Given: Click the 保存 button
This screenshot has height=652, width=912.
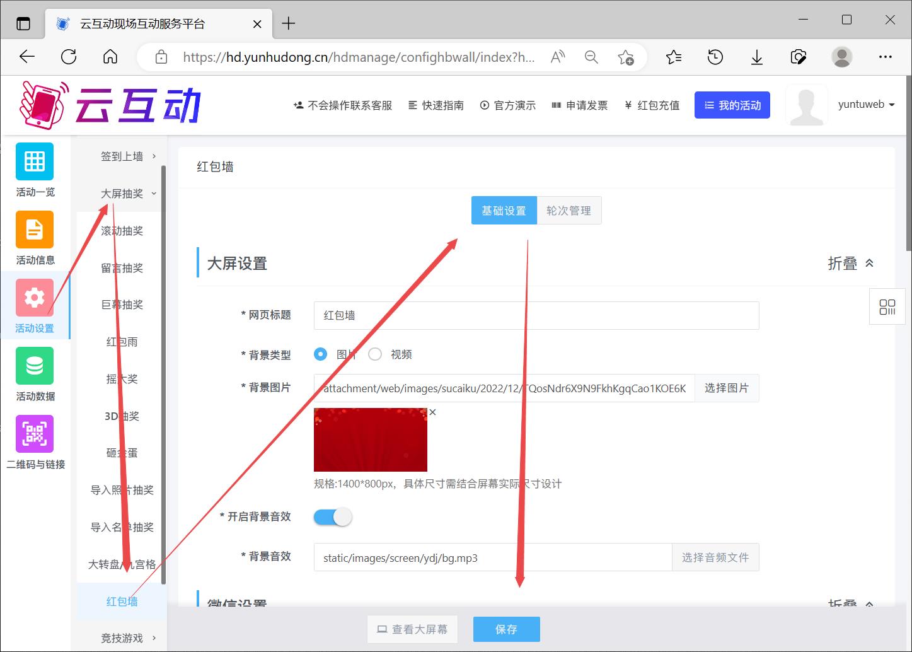Looking at the screenshot, I should pos(506,629).
